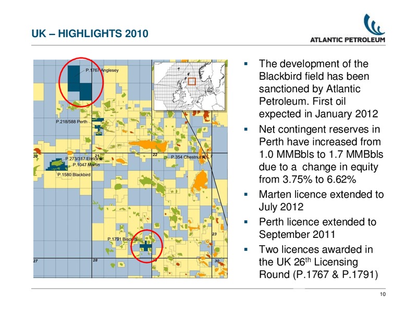Click quadrant number 23 on map
417x313 pixels.
(x=214, y=234)
